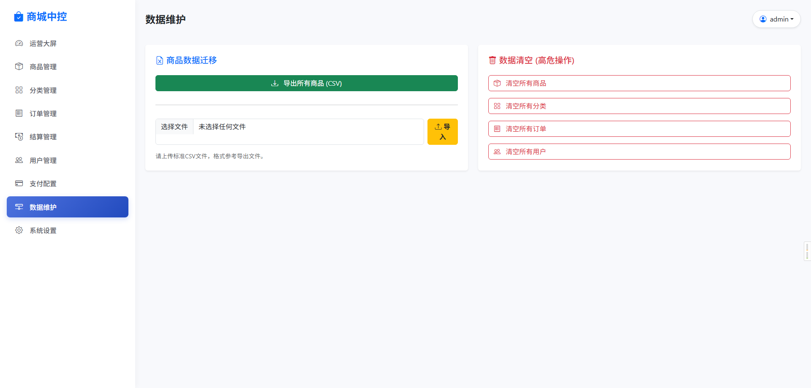811x388 pixels.
Task: Click the 清空所有分类 button
Action: (640, 106)
